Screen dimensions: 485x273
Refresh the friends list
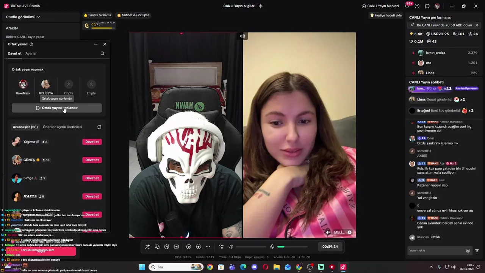point(99,127)
